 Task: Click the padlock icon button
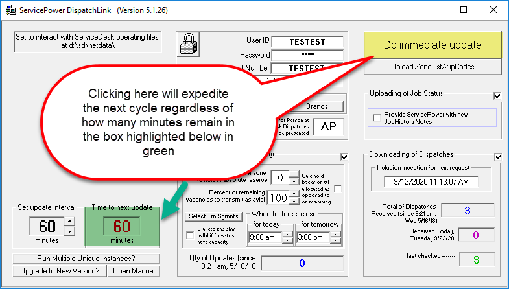pos(189,45)
